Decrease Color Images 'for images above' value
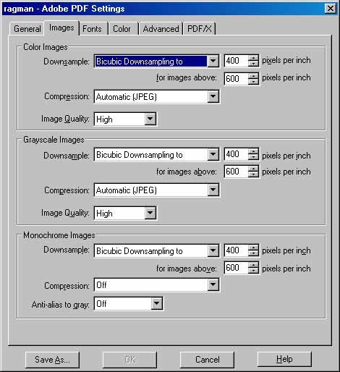Viewport: 340px width, 372px height. pyautogui.click(x=253, y=82)
